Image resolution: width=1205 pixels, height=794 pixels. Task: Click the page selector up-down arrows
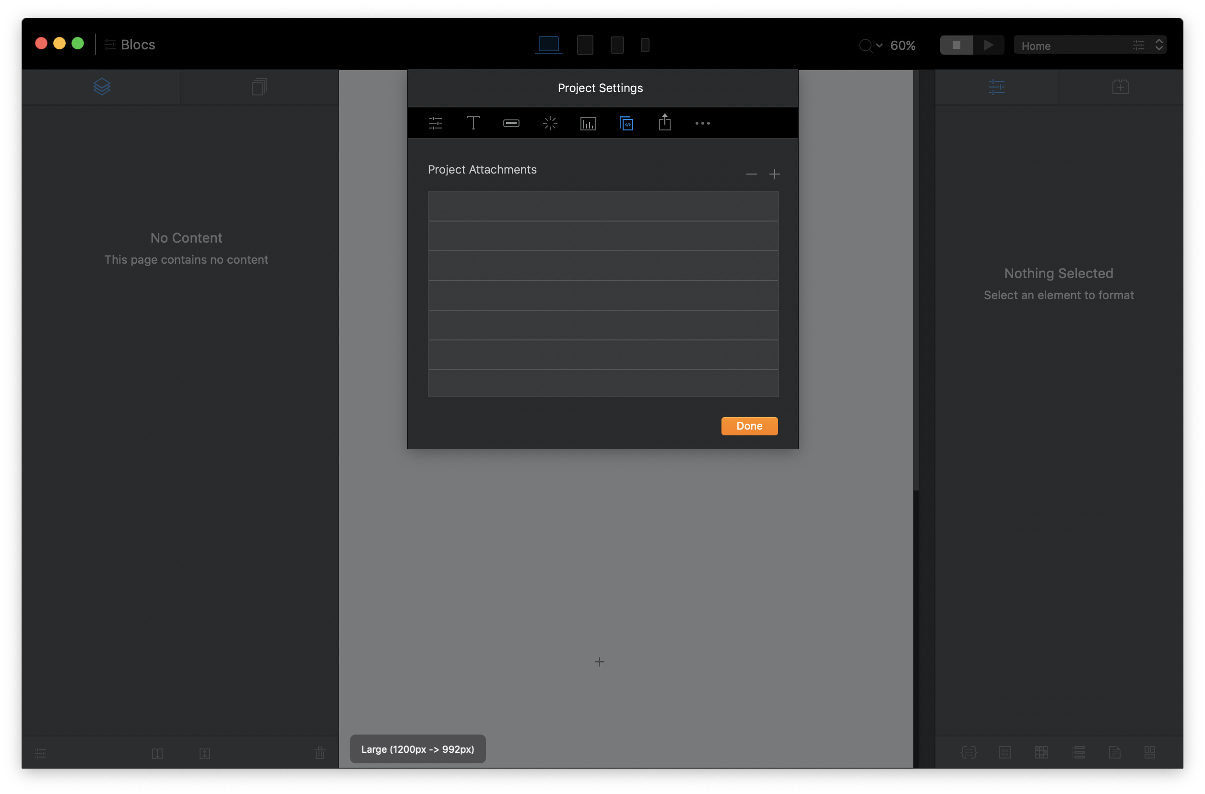1159,45
